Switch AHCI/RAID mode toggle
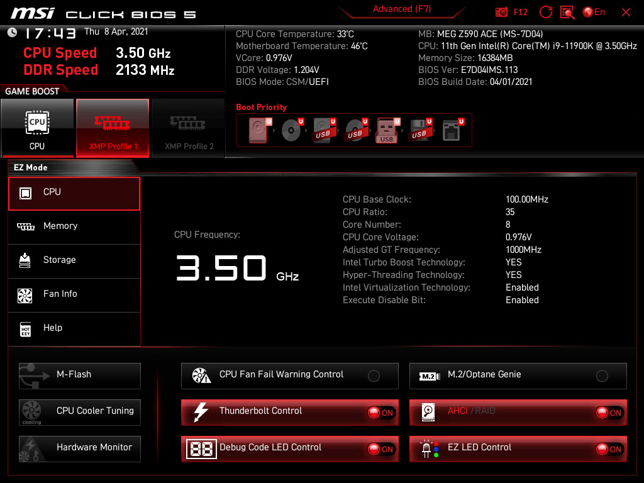 [609, 413]
